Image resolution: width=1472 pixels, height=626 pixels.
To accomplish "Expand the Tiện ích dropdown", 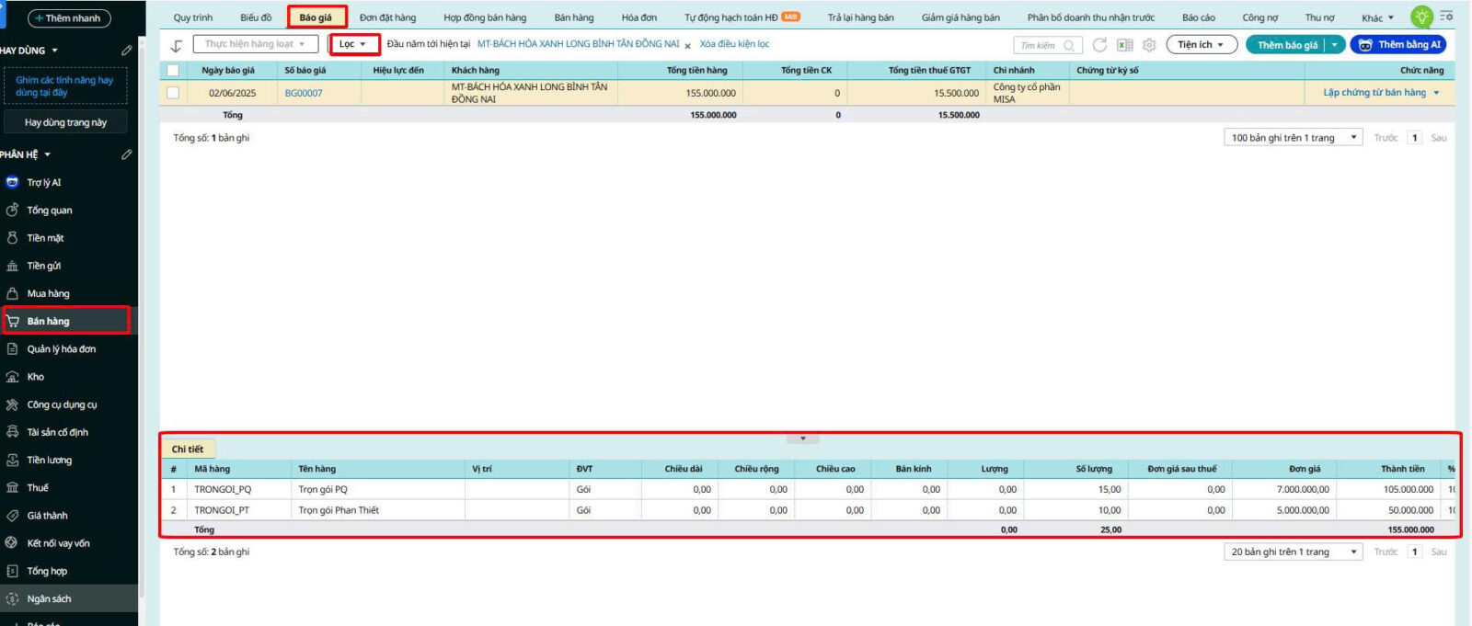I will pyautogui.click(x=1201, y=45).
